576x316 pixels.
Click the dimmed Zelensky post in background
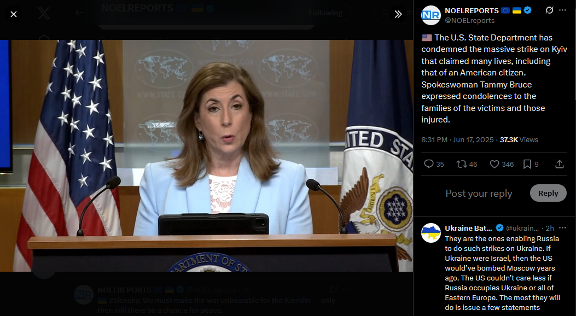click(x=216, y=306)
